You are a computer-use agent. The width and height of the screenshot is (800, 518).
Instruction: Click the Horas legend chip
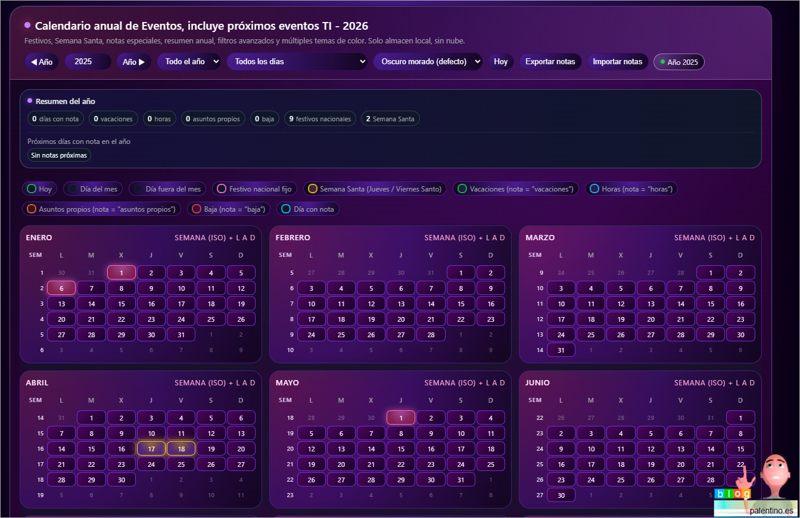pyautogui.click(x=631, y=189)
